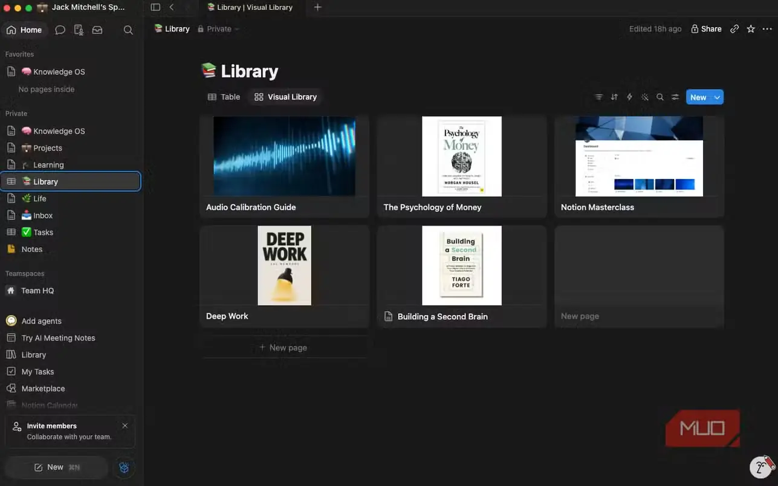Open the search icon in sidebar
778x486 pixels.
click(x=128, y=30)
